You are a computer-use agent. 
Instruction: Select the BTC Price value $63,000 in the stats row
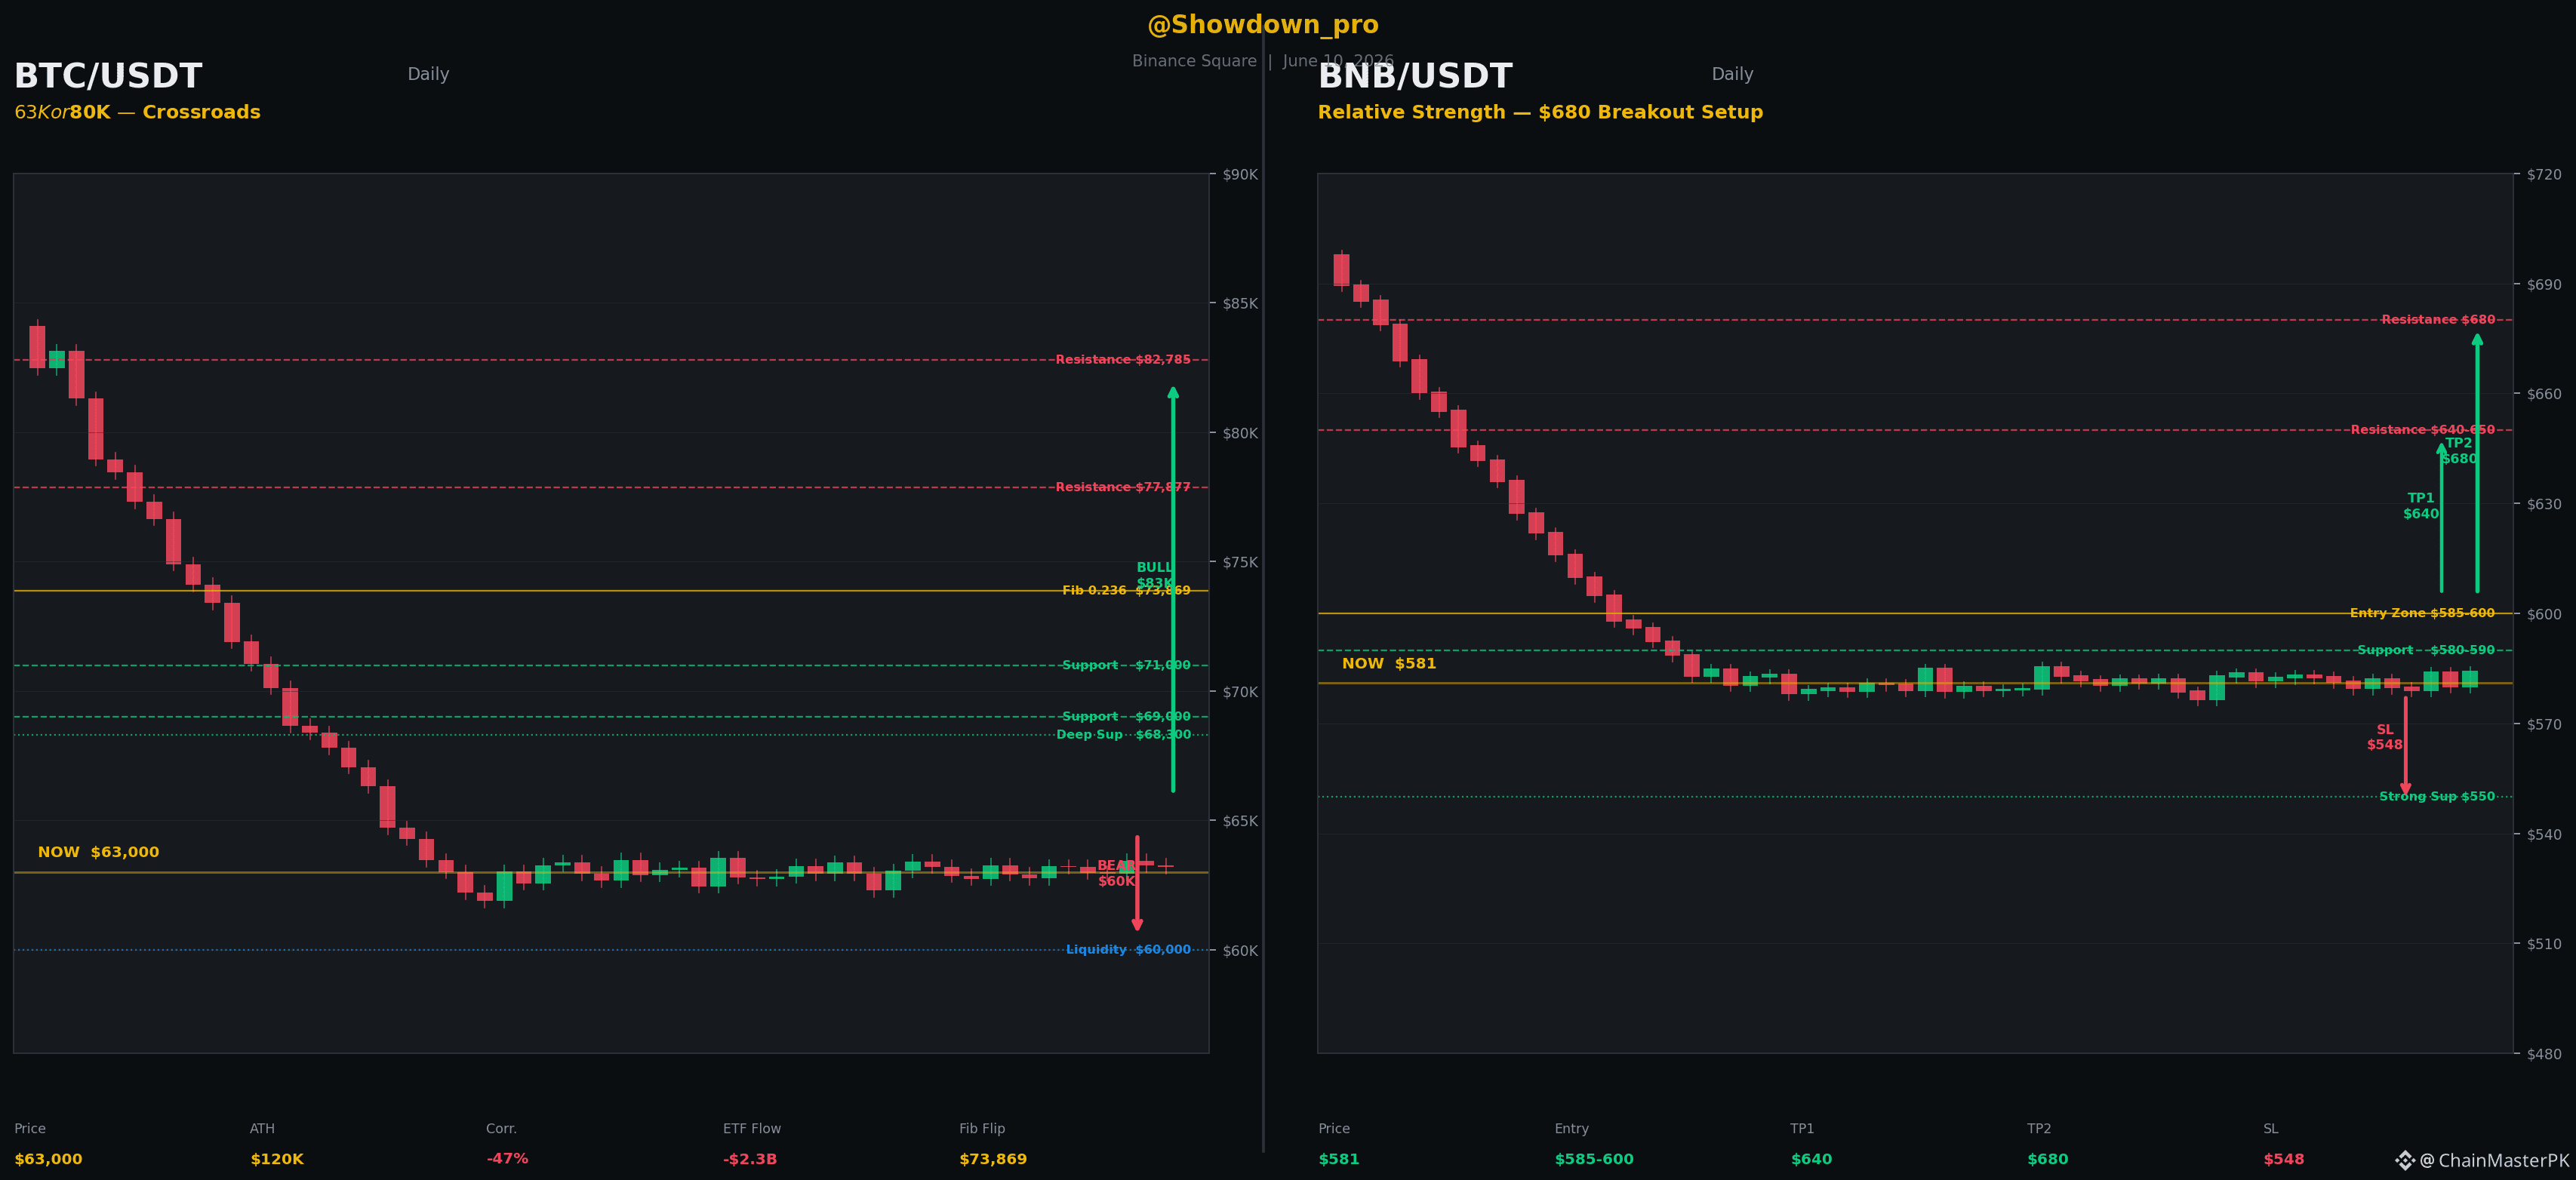48,1159
